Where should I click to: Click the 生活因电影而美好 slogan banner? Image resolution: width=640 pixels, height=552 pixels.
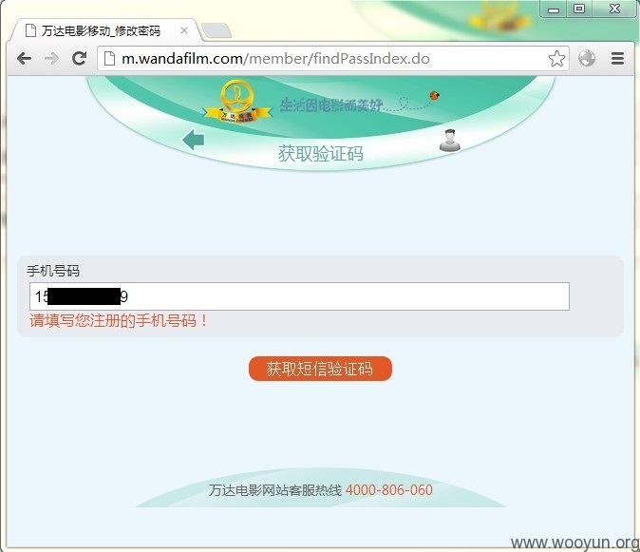[x=331, y=105]
